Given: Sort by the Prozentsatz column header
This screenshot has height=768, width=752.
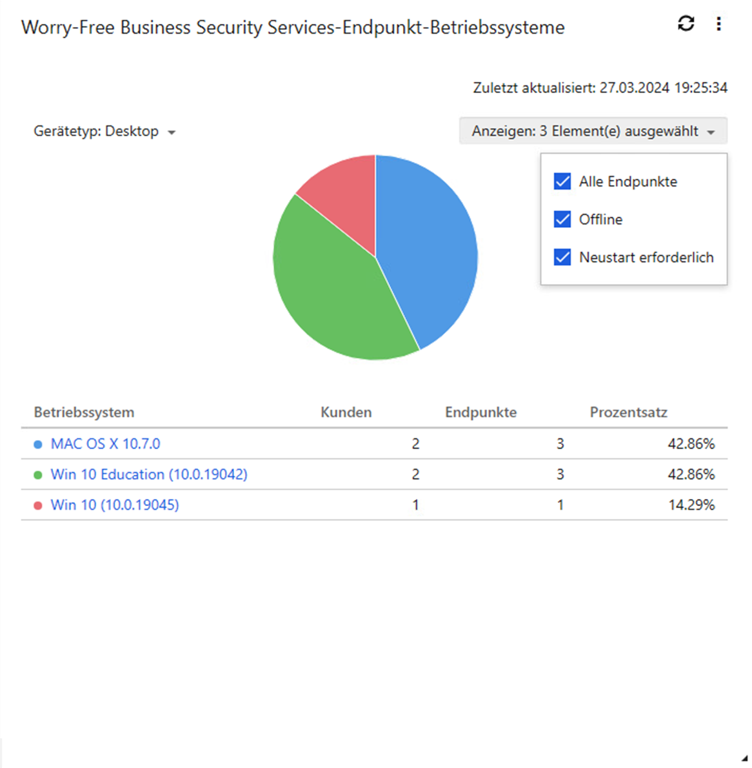Looking at the screenshot, I should coord(628,412).
